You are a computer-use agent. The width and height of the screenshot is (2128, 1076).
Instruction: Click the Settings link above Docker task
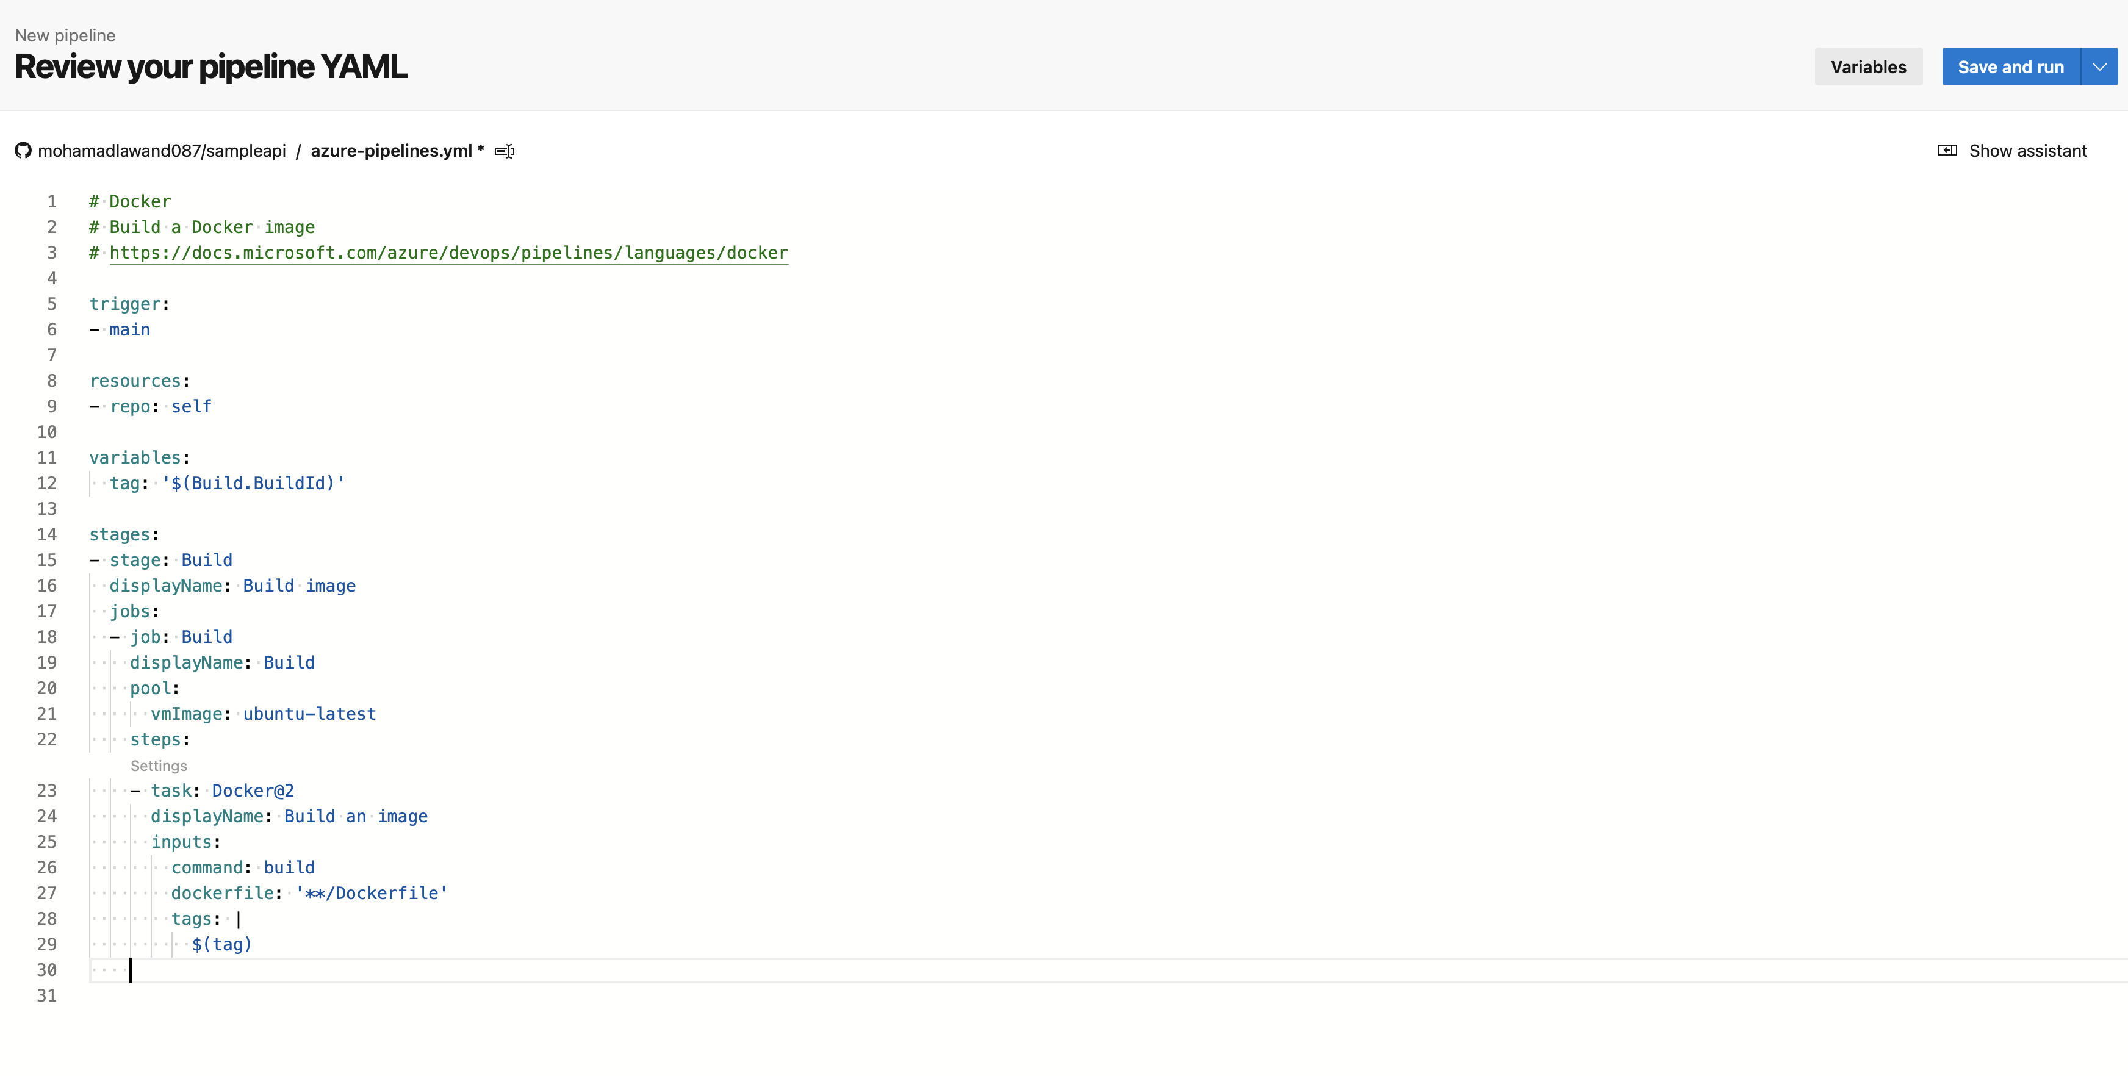[159, 766]
